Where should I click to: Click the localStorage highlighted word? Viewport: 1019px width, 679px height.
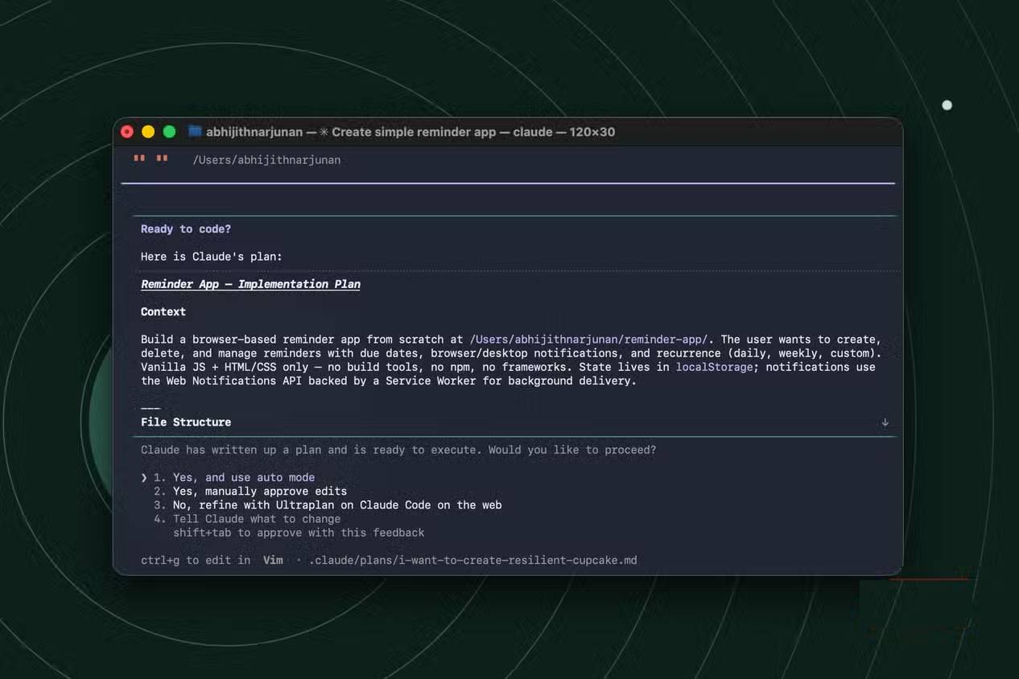[x=714, y=367]
